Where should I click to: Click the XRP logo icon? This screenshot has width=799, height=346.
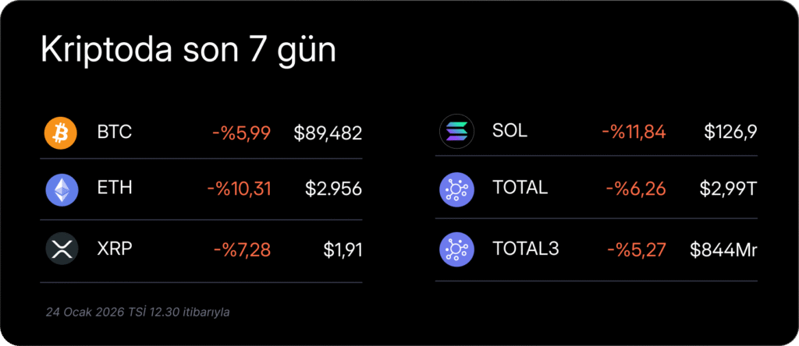pyautogui.click(x=60, y=249)
